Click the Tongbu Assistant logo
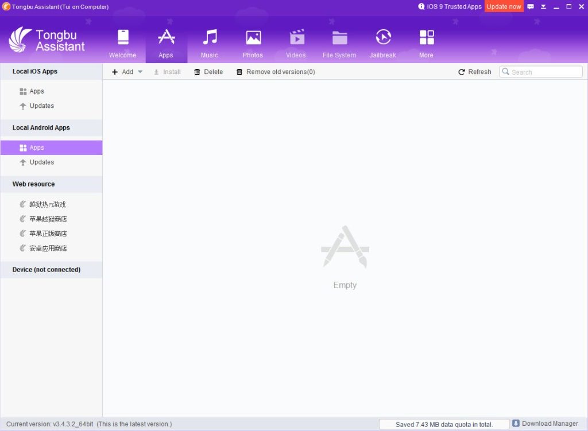 pyautogui.click(x=47, y=40)
